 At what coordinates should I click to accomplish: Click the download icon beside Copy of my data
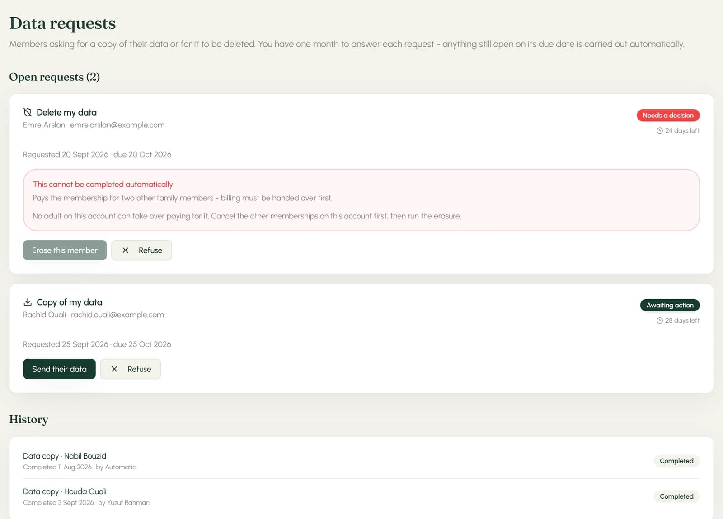tap(28, 302)
